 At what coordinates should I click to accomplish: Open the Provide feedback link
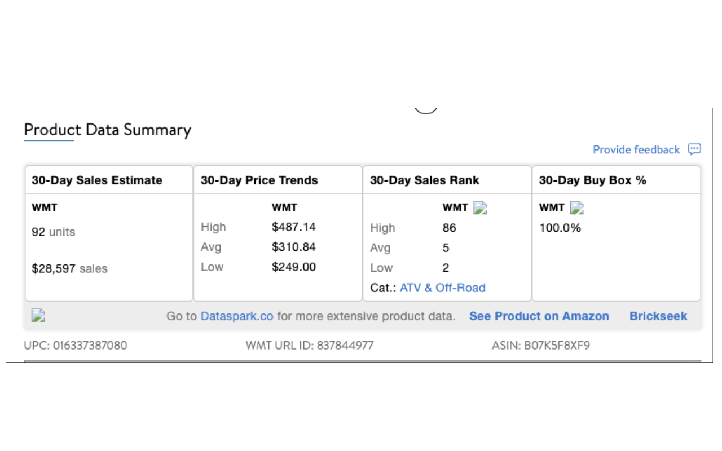[x=636, y=150]
